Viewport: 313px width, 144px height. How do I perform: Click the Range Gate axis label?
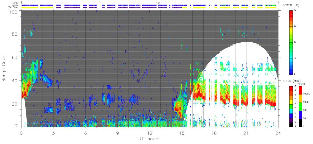[4, 69]
